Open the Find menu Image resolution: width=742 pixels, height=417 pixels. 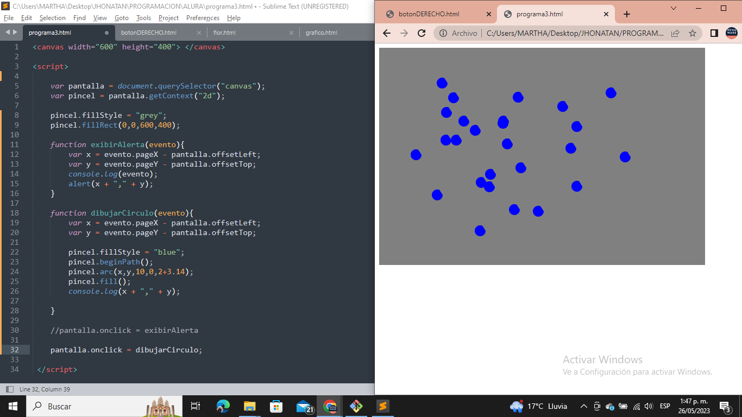point(79,18)
